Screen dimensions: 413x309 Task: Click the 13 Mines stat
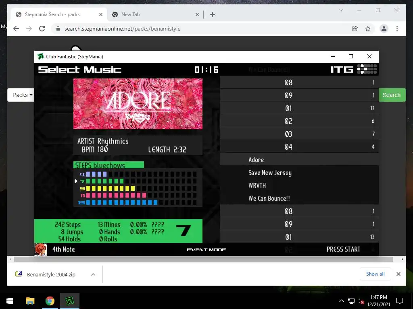click(109, 225)
